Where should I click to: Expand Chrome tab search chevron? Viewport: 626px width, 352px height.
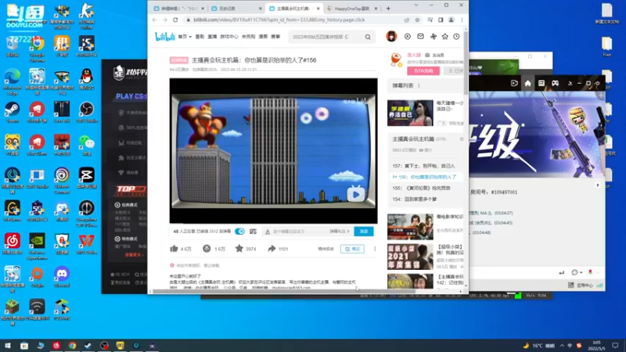(416, 5)
